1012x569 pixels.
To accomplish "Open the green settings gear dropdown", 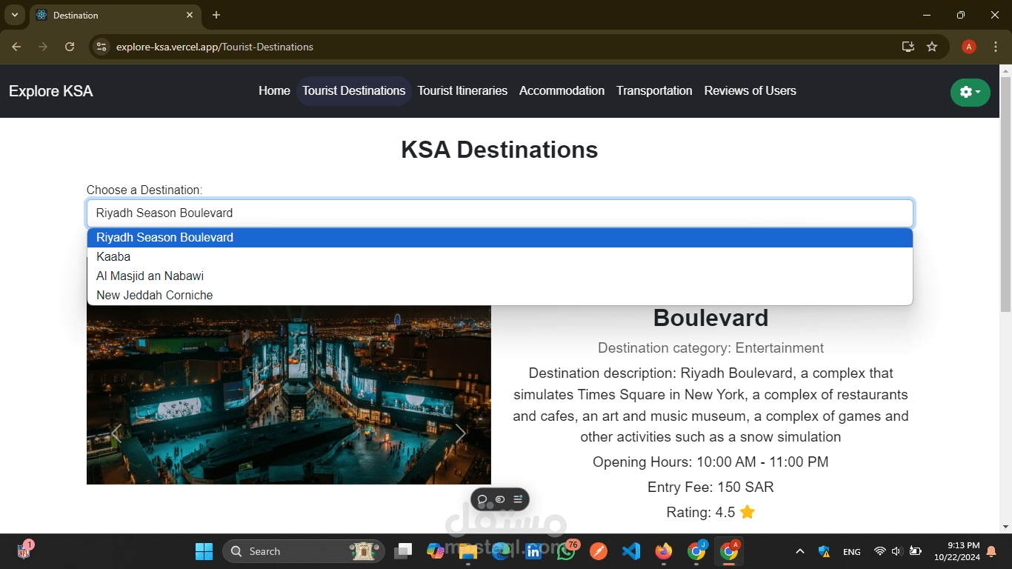I will 970,92.
